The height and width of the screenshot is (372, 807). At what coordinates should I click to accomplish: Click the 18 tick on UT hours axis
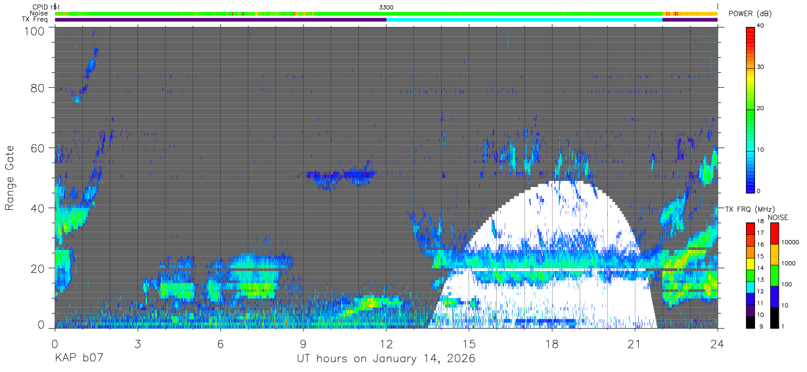(552, 343)
